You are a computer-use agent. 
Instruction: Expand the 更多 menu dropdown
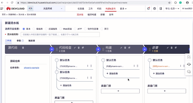123,9
